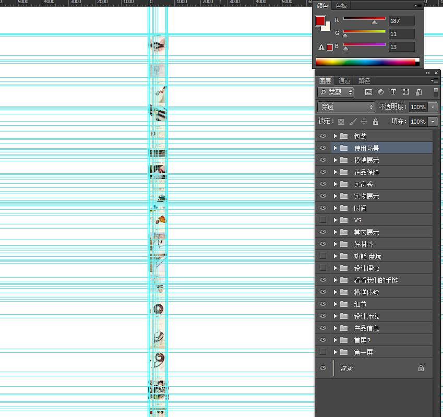This screenshot has width=443, height=417.
Task: Expand the 买家秀 group
Action: (336, 184)
